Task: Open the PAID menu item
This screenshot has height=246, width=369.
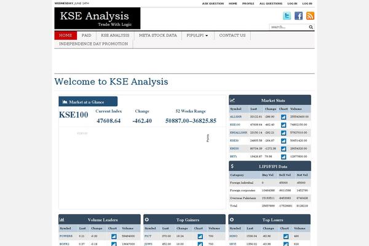Action: coord(86,35)
